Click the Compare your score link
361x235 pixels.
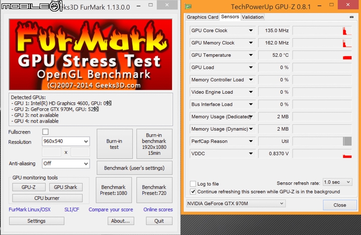(111, 209)
